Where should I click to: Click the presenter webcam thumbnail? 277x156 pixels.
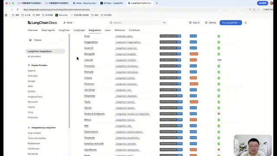tap(253, 145)
